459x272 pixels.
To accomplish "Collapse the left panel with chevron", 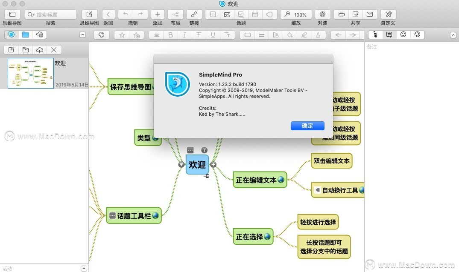I will click(82, 35).
